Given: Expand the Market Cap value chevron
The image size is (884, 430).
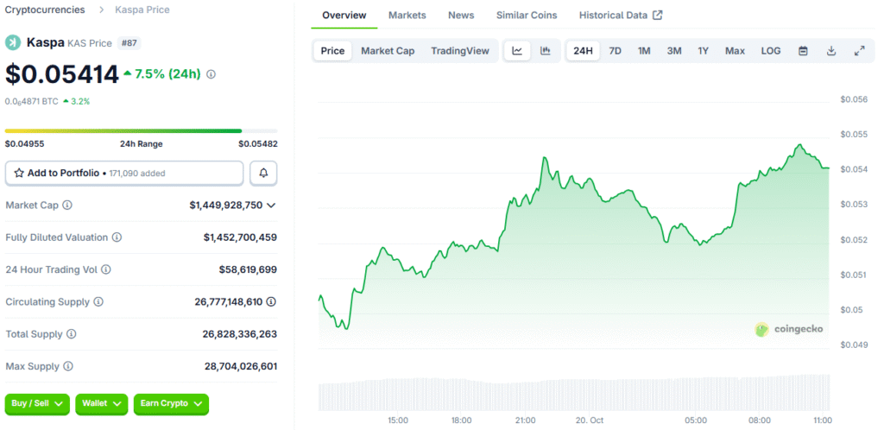Looking at the screenshot, I should pos(271,206).
